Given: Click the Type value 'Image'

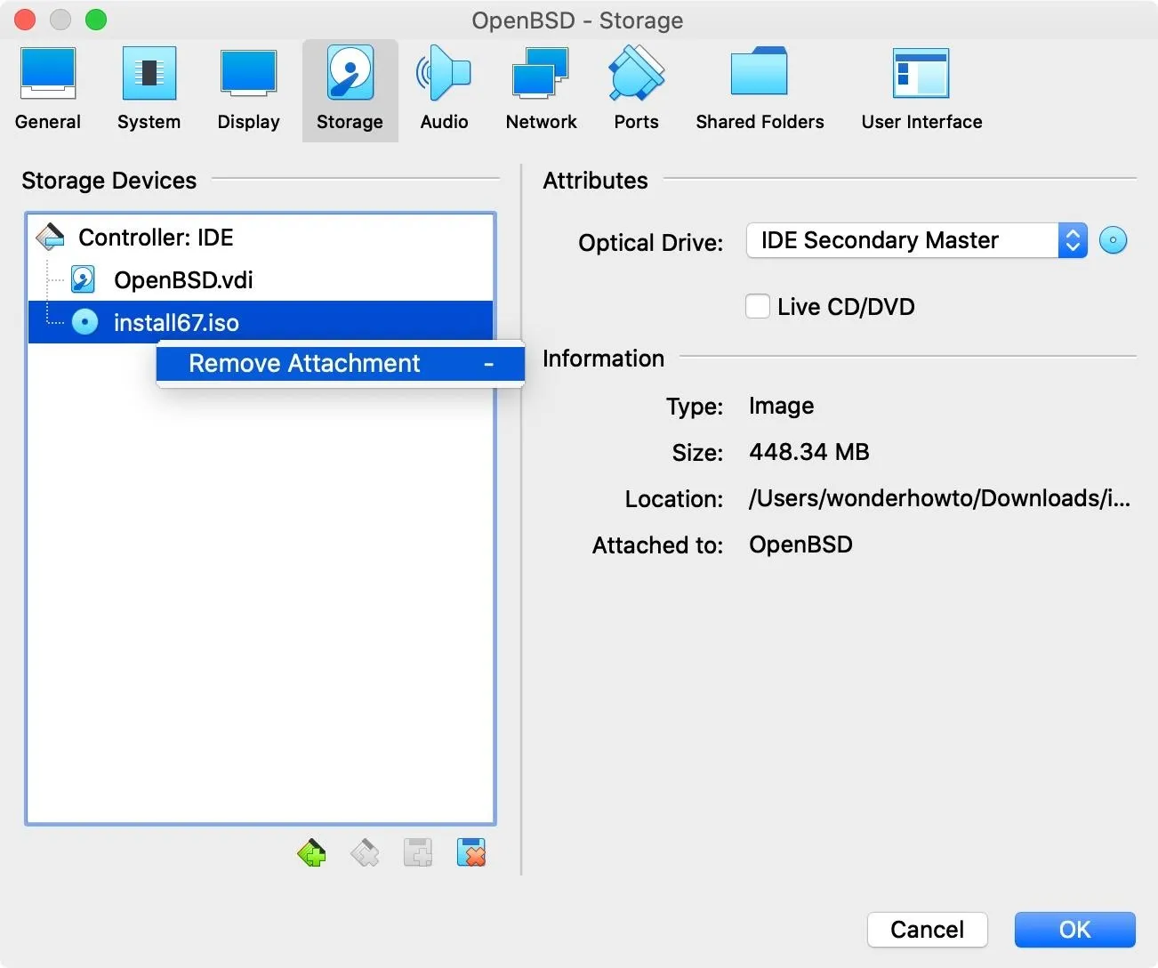Looking at the screenshot, I should [781, 406].
